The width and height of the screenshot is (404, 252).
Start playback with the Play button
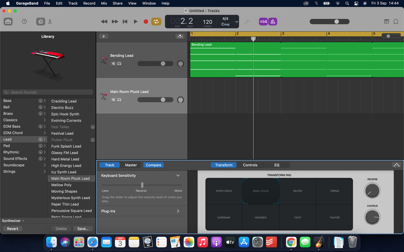[x=135, y=22]
